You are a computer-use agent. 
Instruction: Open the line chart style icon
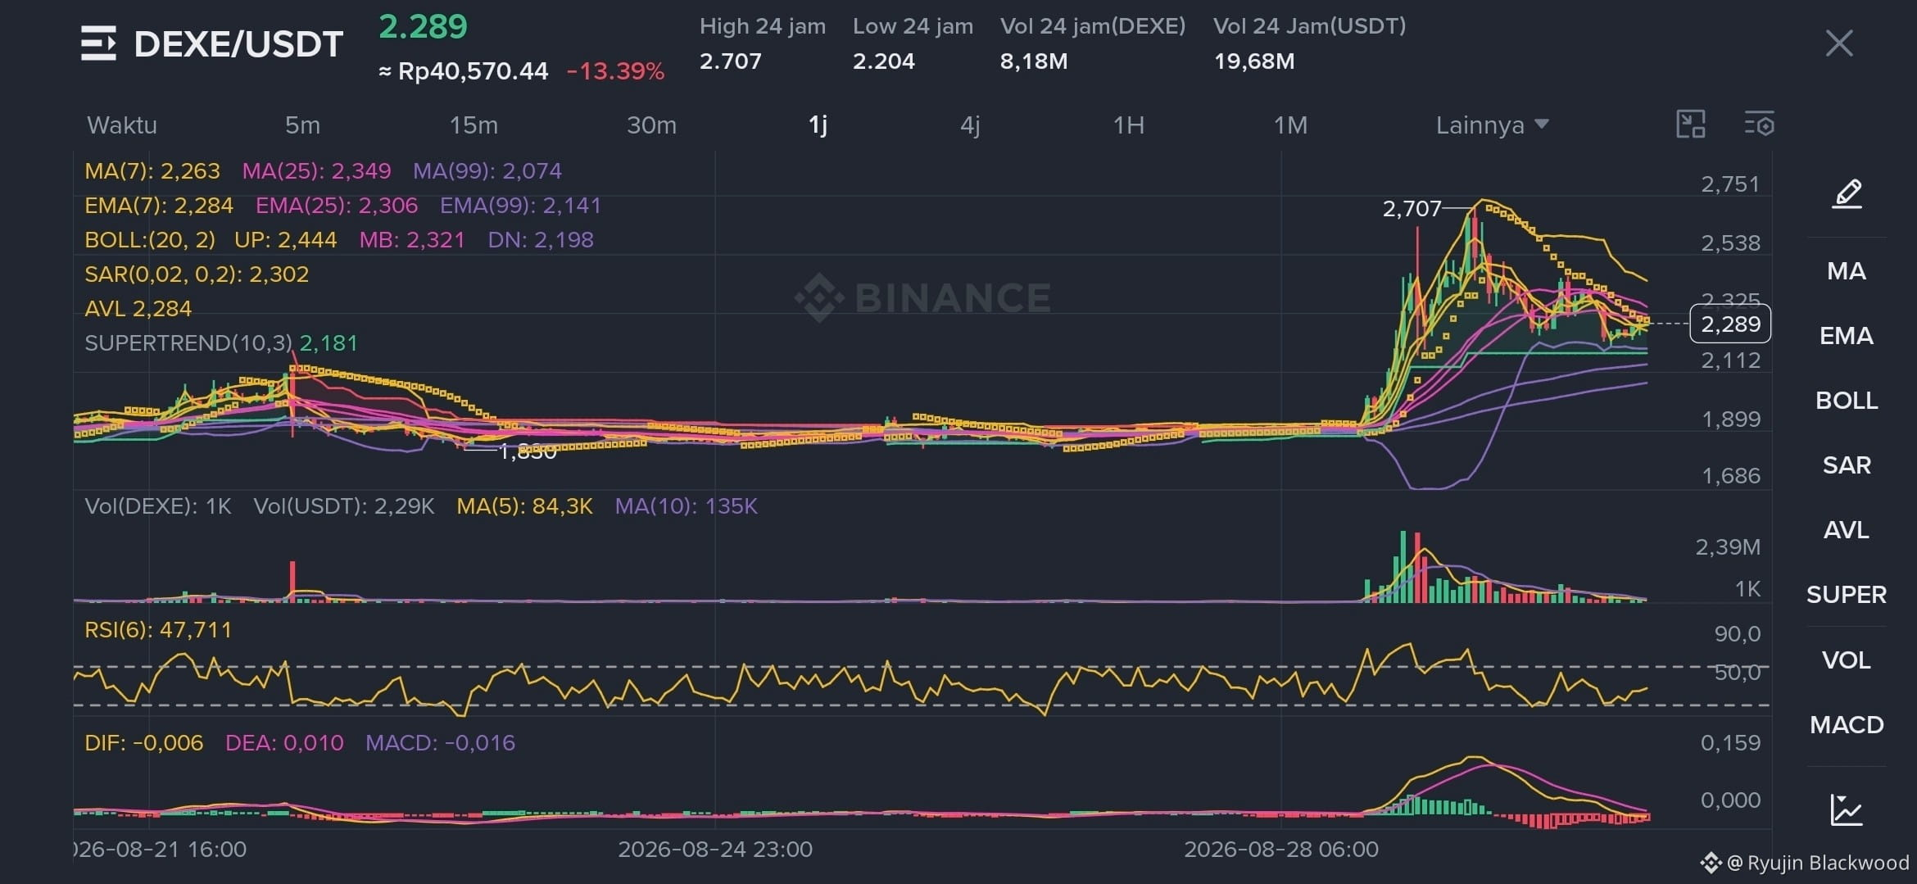pos(1847,809)
